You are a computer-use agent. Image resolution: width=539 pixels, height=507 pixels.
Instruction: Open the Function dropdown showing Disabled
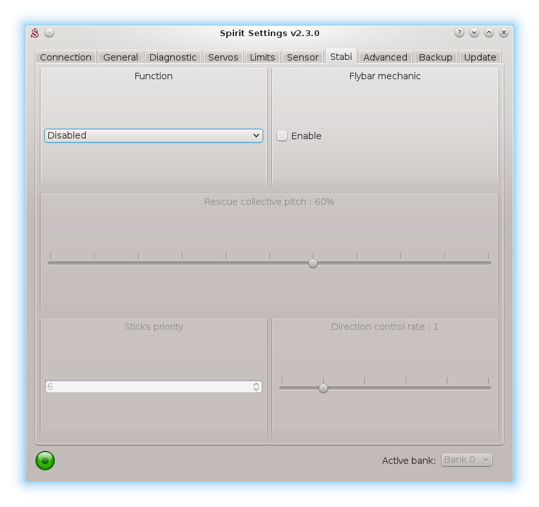pyautogui.click(x=153, y=135)
